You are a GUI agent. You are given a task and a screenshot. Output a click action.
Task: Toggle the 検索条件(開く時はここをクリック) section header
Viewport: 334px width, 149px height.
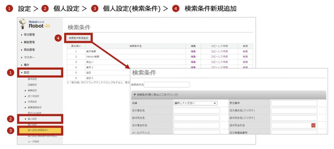229,95
